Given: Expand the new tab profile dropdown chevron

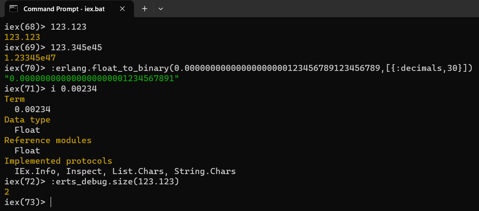Looking at the screenshot, I should [161, 9].
